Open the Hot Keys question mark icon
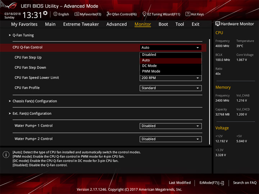The image size is (259, 194). (188, 14)
